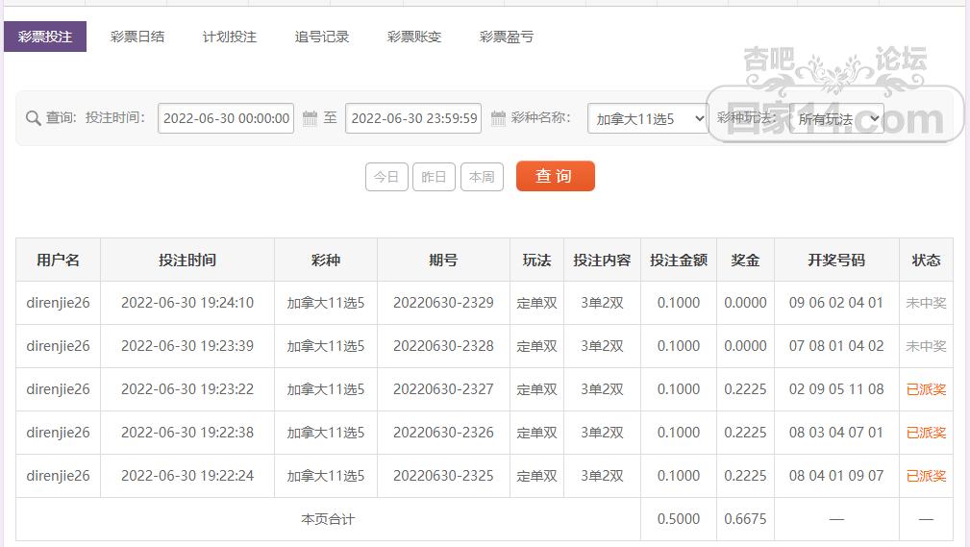Expand 彩种玩法 dropdown showing 所有玩法

point(836,118)
